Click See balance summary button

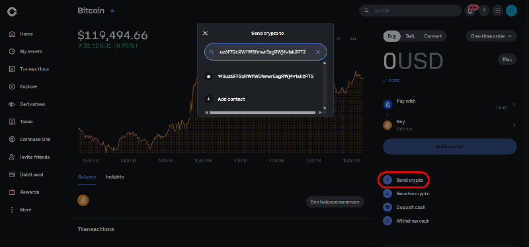pos(335,202)
